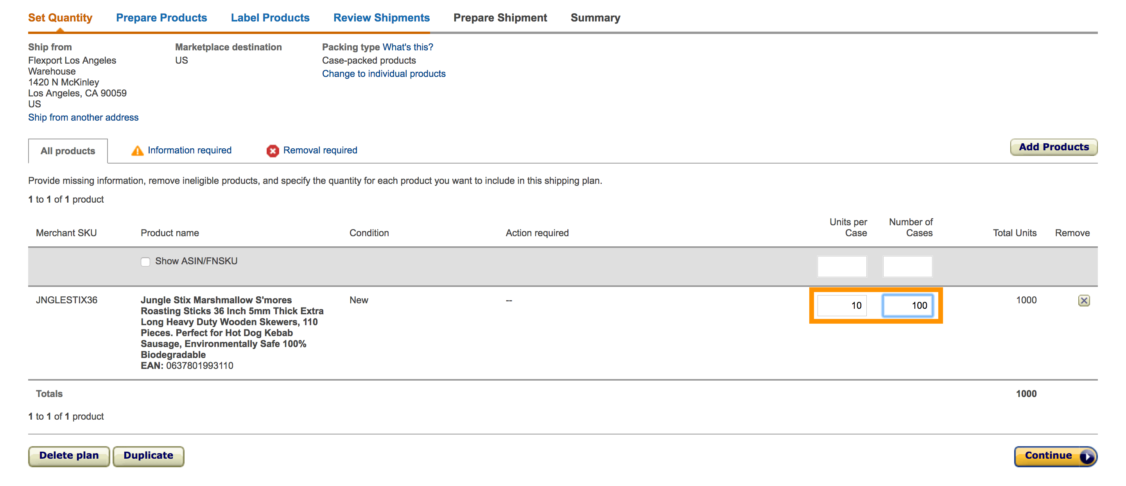The width and height of the screenshot is (1126, 486).
Task: Click the empty bulk Number of Cases field
Action: (907, 266)
